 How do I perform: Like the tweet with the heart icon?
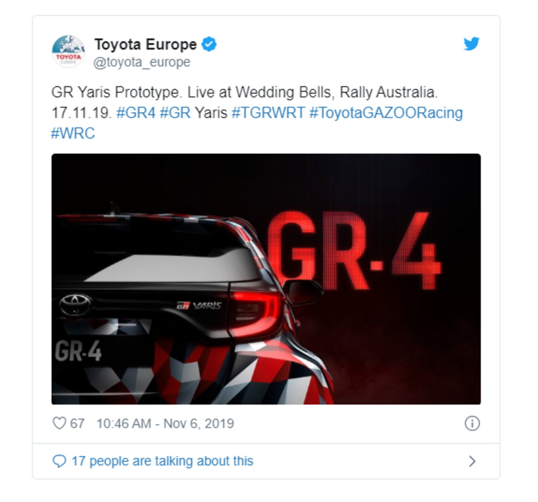coord(59,423)
